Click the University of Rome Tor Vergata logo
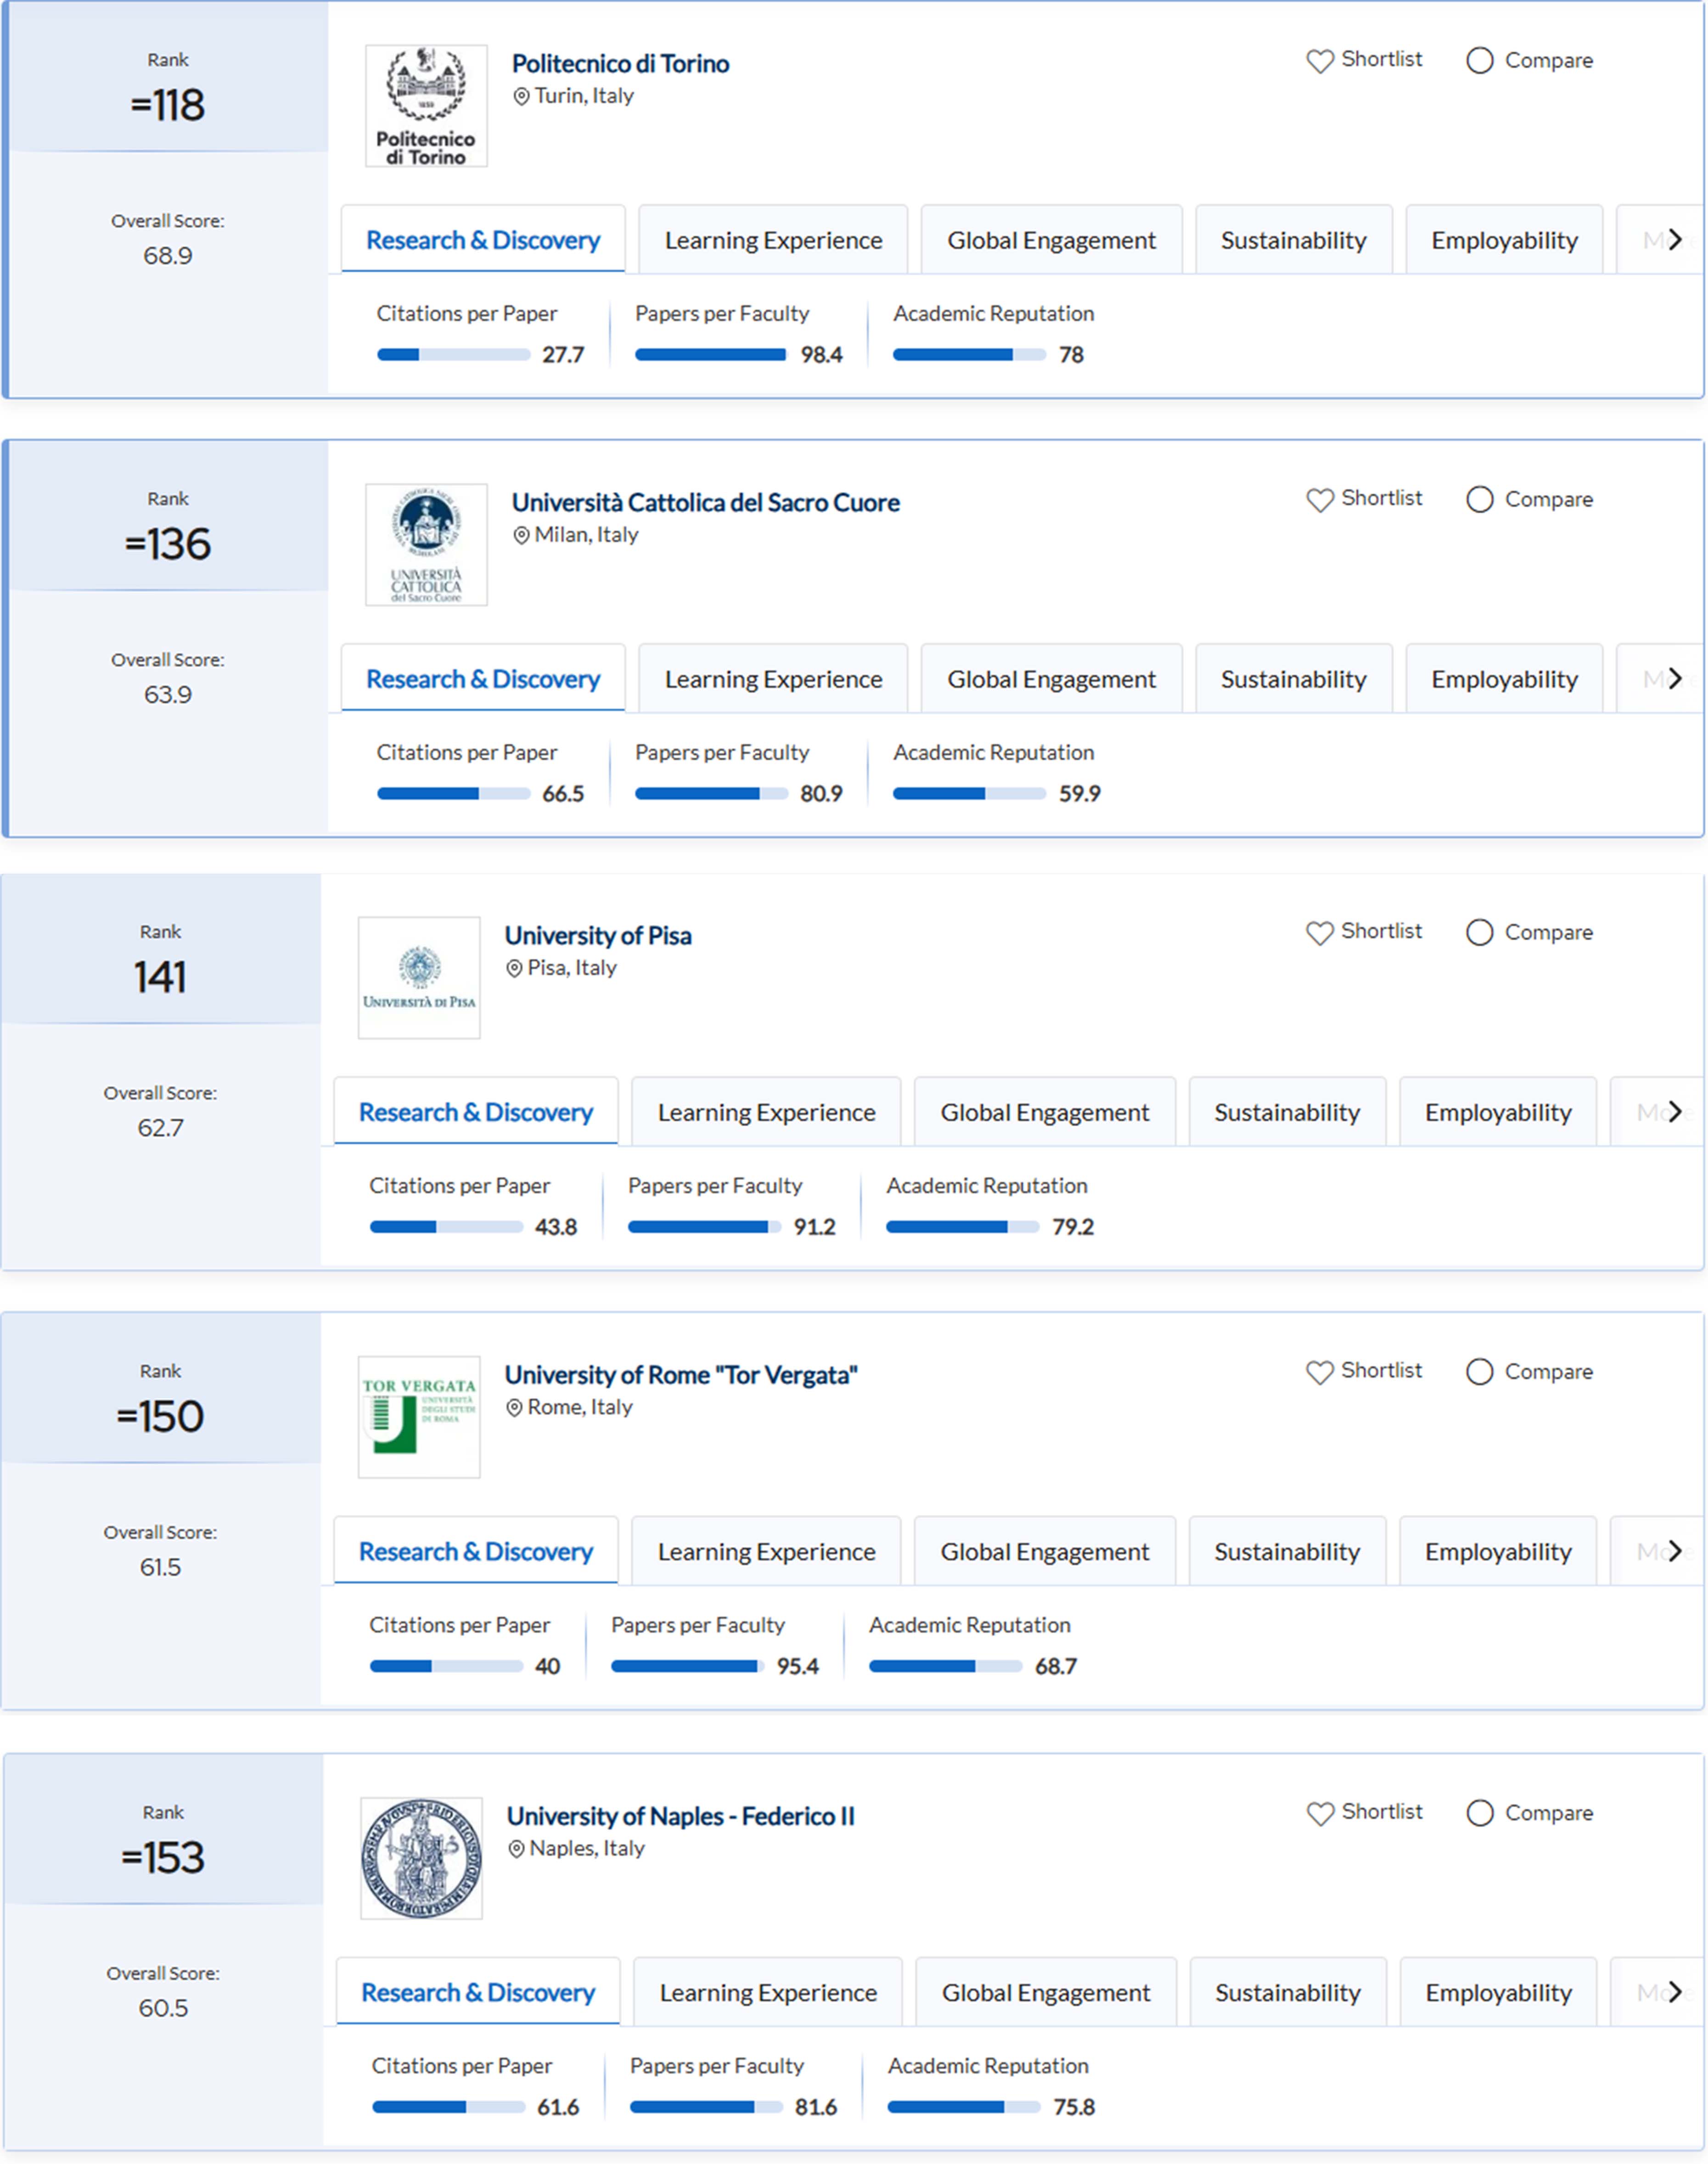1708x2164 pixels. point(419,1416)
